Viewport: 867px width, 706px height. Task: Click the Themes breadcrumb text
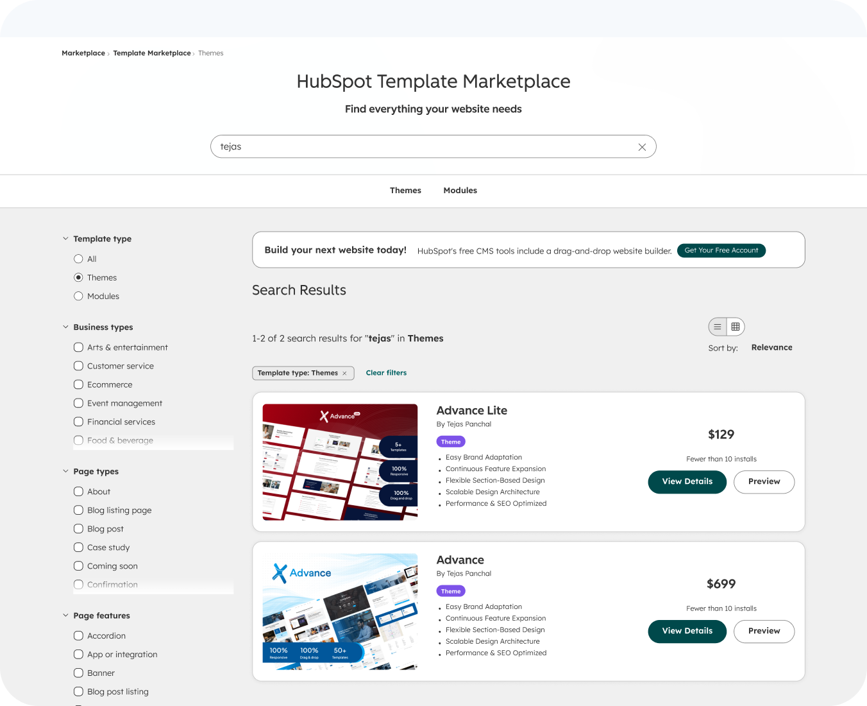pyautogui.click(x=210, y=53)
